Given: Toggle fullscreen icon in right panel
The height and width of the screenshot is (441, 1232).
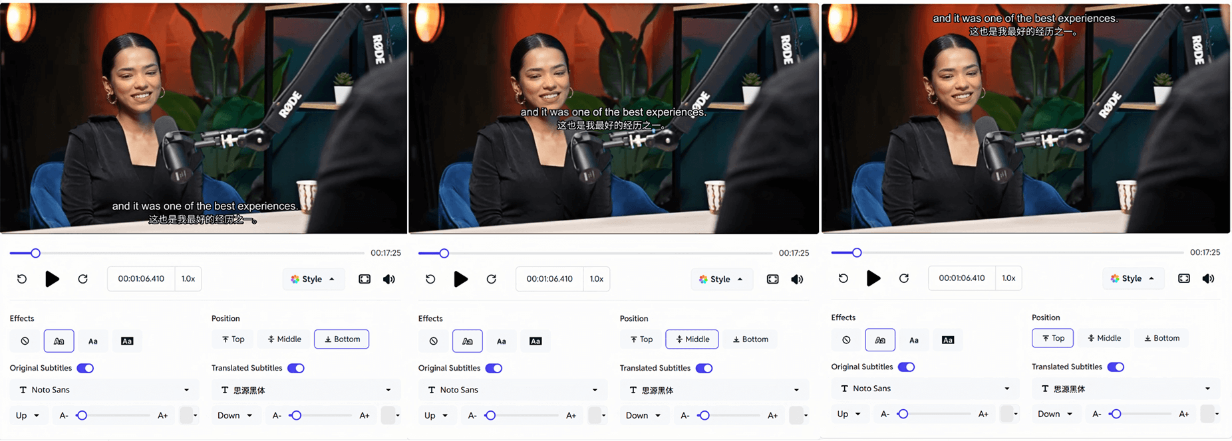Looking at the screenshot, I should [x=1184, y=278].
